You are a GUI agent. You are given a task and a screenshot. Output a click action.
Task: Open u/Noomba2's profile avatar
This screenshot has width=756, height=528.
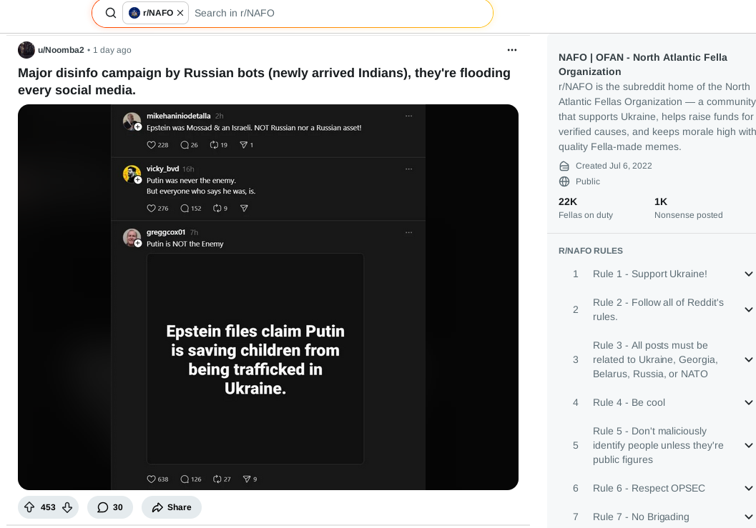point(26,50)
